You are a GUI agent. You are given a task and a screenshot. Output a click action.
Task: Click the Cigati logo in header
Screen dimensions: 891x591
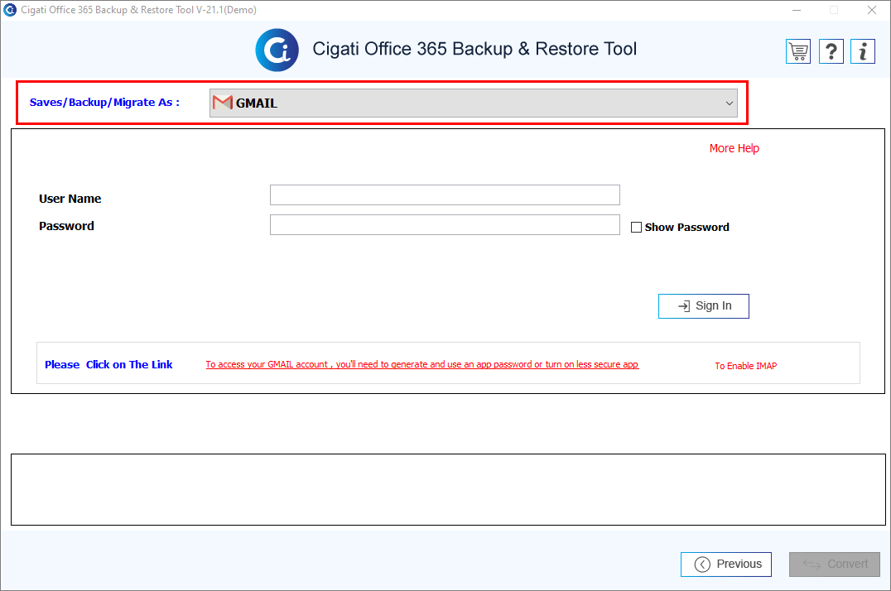pos(277,50)
